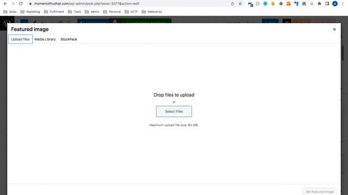Click 'Maximum upload file size: 64 MB.' text

pos(174,125)
